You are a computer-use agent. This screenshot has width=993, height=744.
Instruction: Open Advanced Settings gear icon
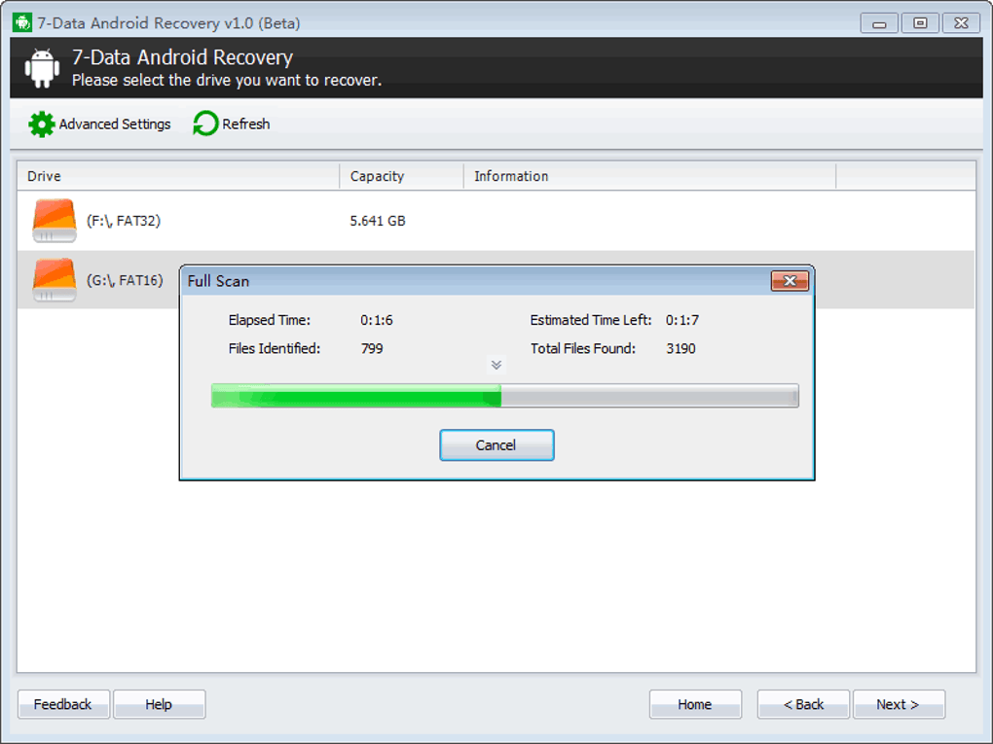click(x=42, y=124)
